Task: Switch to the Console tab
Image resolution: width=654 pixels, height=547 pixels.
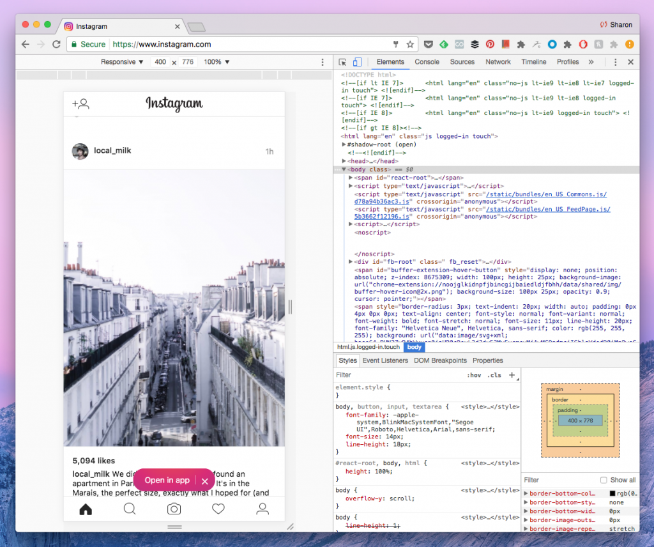Action: 427,62
